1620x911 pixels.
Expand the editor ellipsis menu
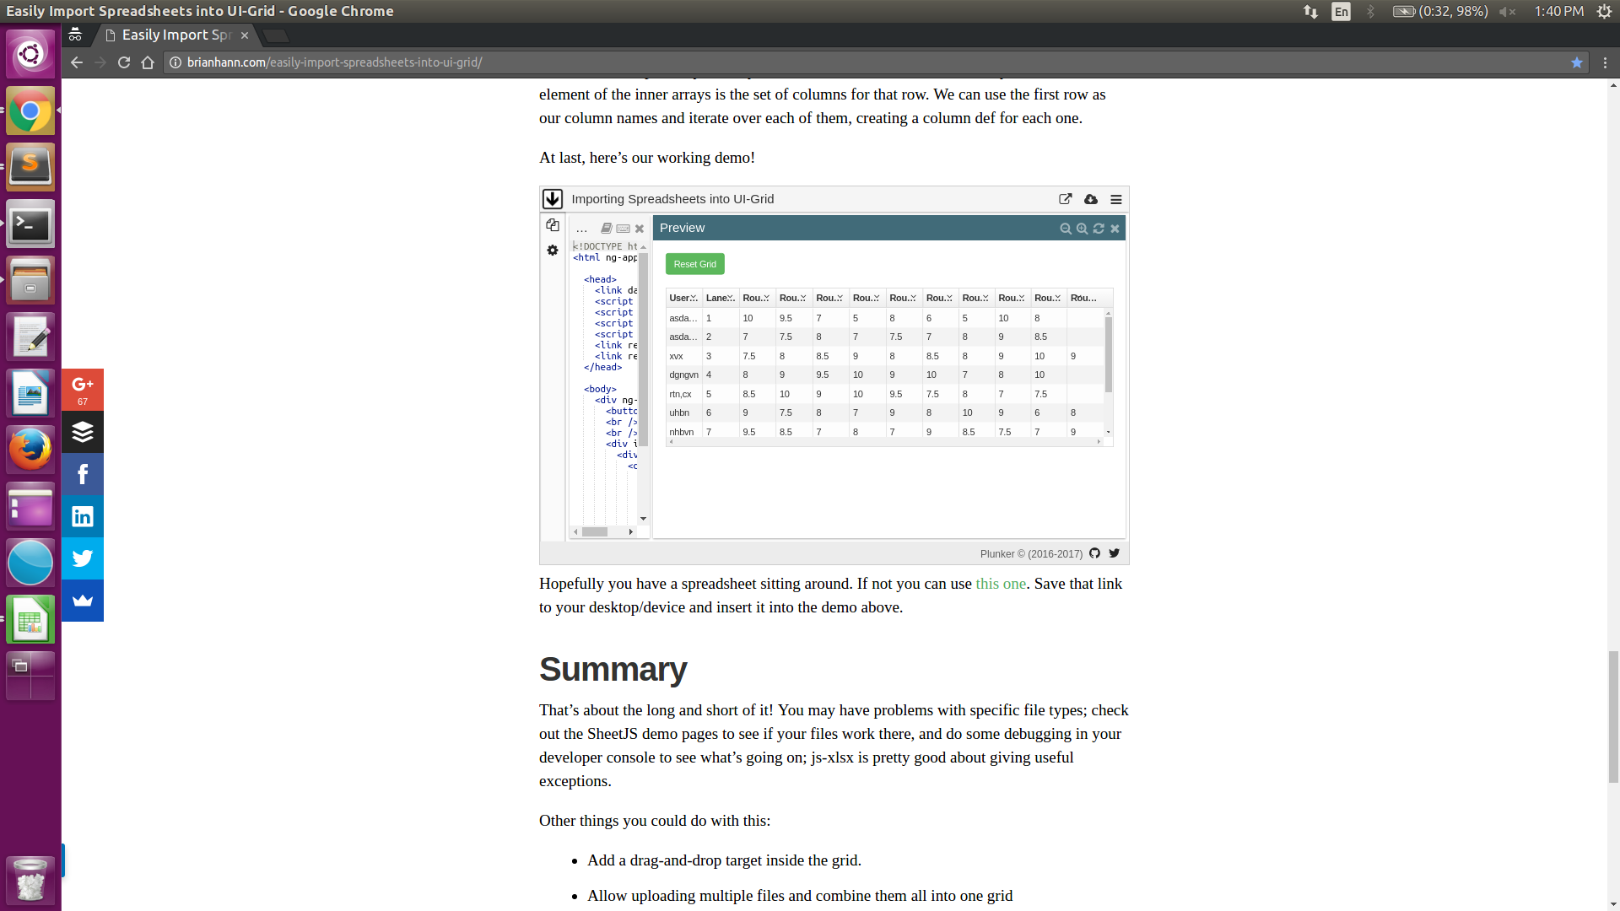[581, 229]
